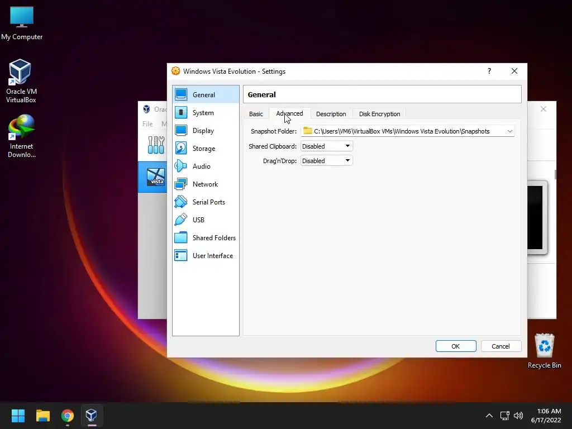Screen dimensions: 572x429
Task: Click the taskbar clock and date
Action: pyautogui.click(x=546, y=416)
